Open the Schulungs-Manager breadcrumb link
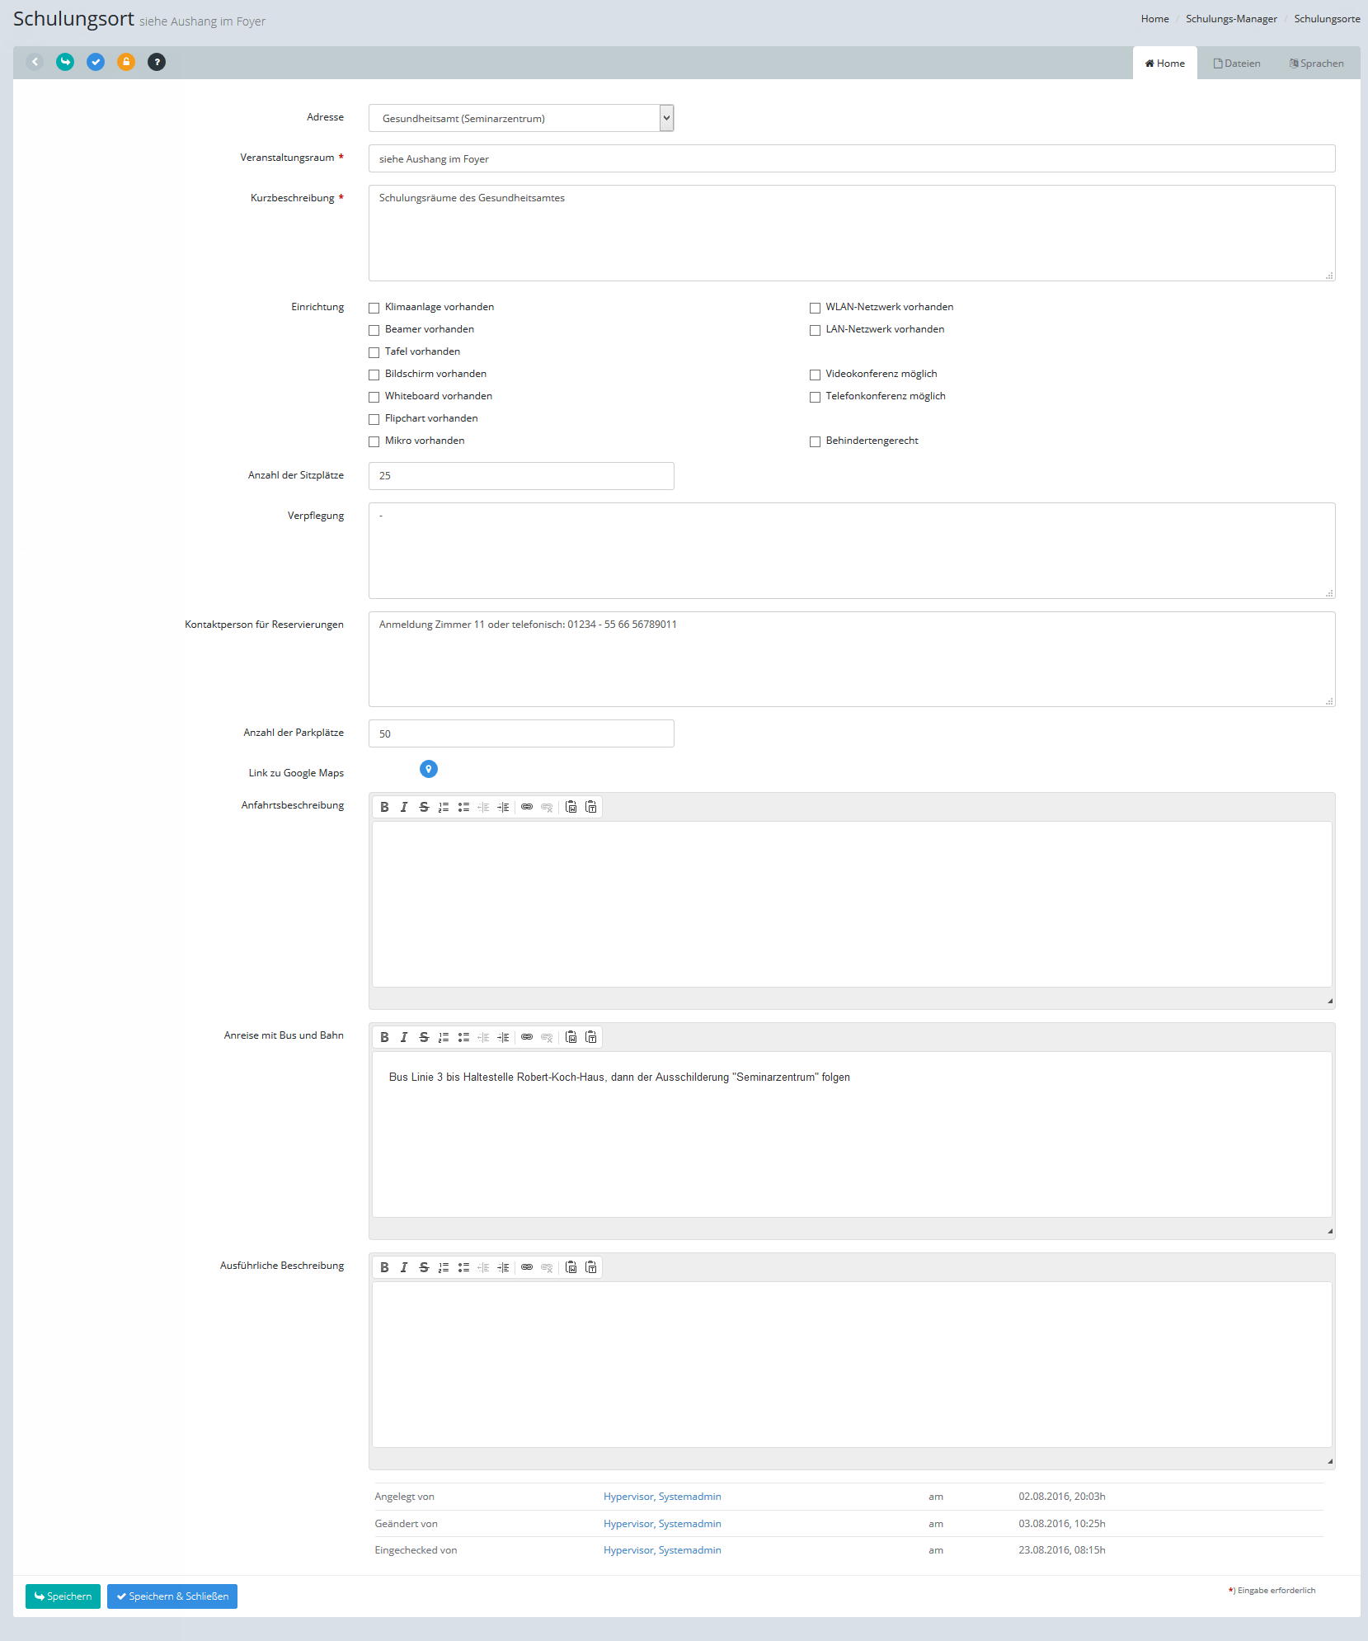The width and height of the screenshot is (1368, 1641). (x=1231, y=19)
